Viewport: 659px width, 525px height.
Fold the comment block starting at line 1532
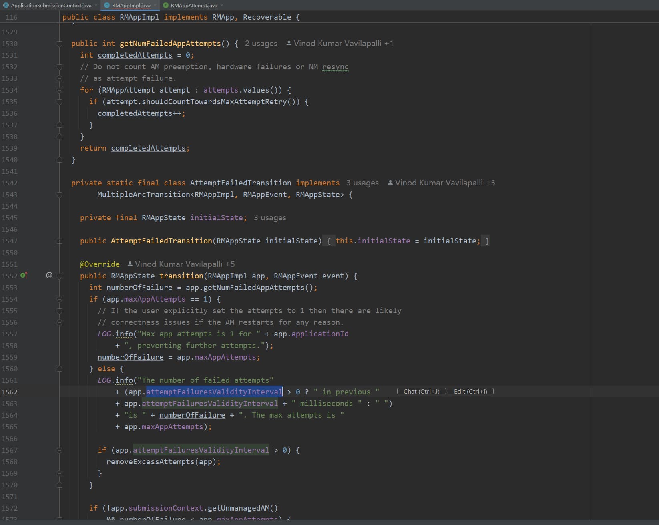[x=59, y=67]
